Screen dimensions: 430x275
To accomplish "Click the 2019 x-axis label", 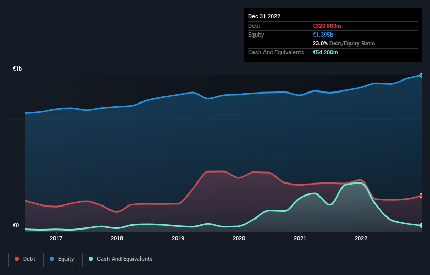I will (178, 238).
